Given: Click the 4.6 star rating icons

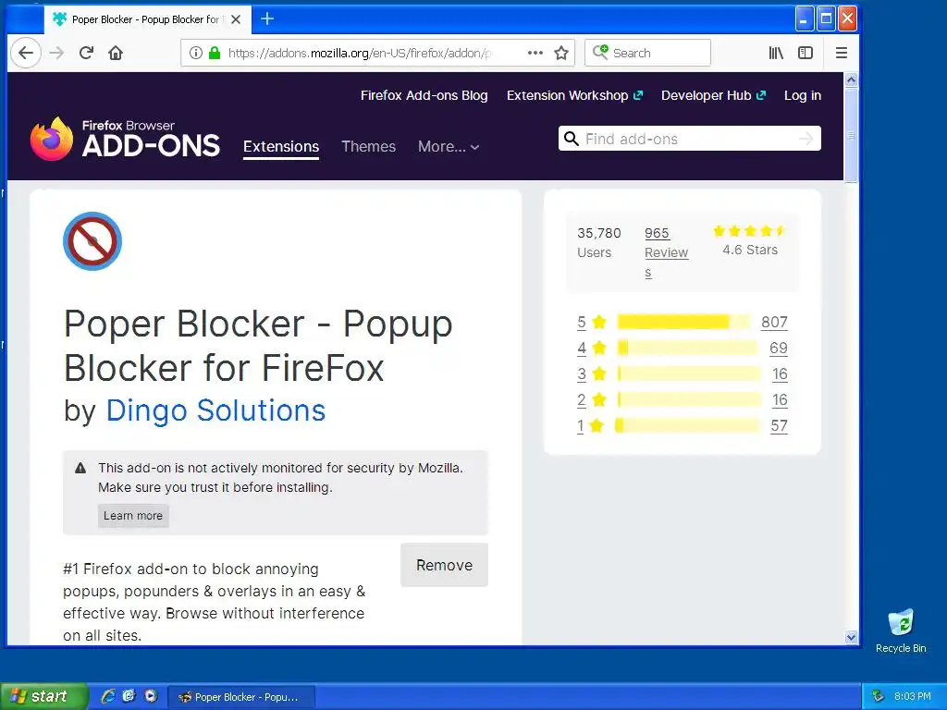Looking at the screenshot, I should tap(749, 230).
